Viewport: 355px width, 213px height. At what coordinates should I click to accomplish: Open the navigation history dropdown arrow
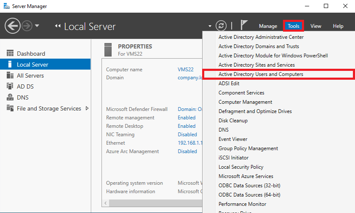tap(37, 26)
